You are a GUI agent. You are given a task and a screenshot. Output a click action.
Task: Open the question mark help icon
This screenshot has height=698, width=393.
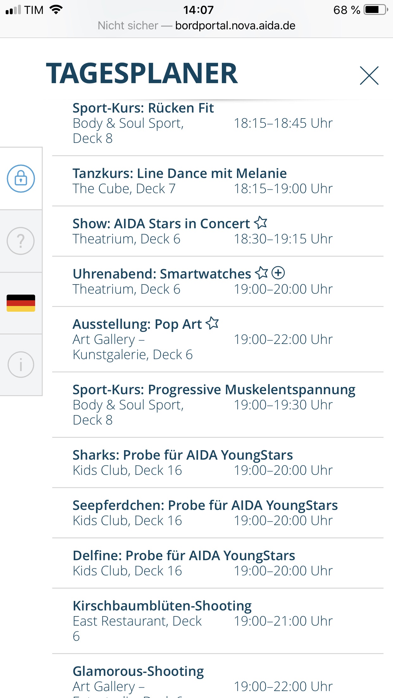pos(21,241)
